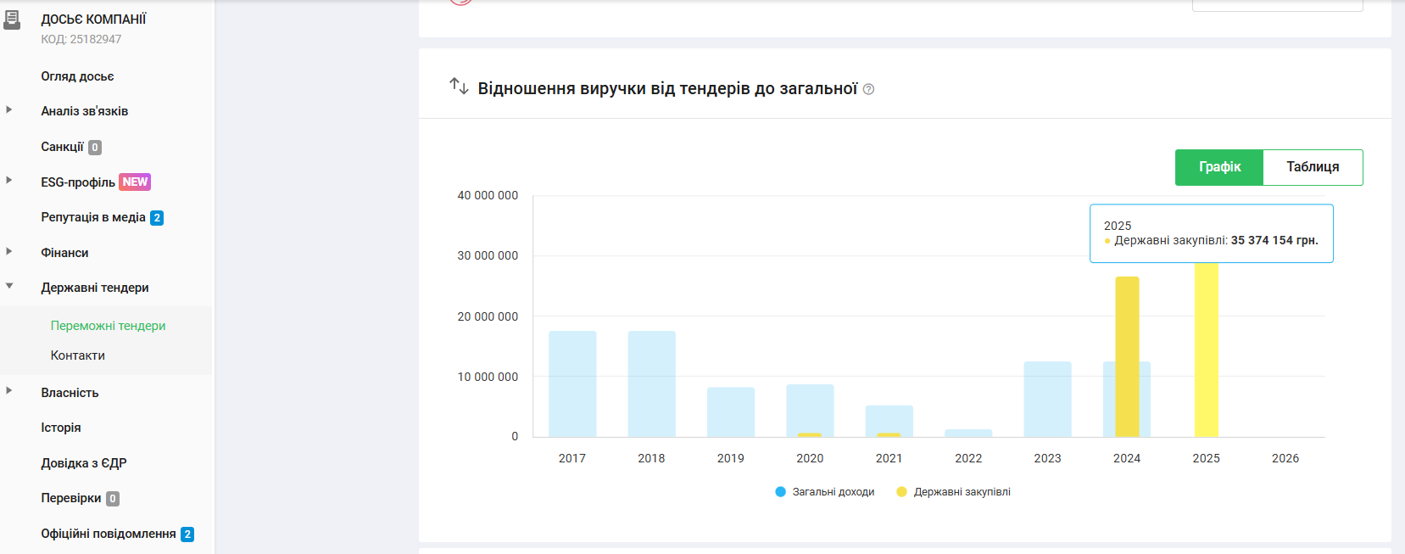
Task: Click the Перевірки zero counter badge
Action: click(112, 499)
